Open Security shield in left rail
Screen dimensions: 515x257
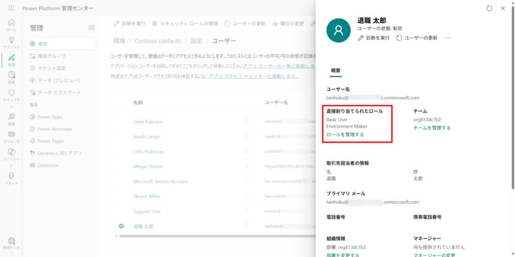coord(11,98)
